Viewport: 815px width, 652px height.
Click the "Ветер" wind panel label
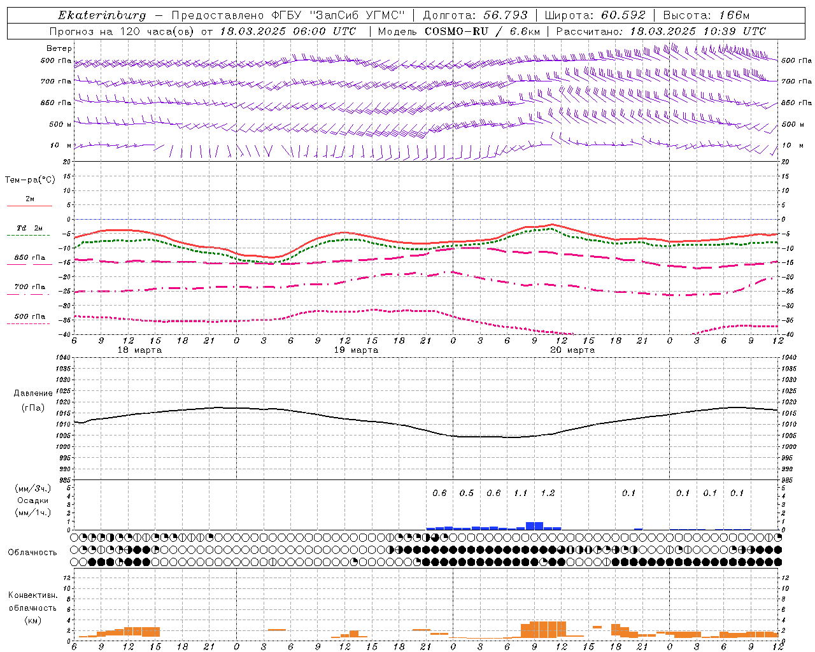pyautogui.click(x=59, y=48)
